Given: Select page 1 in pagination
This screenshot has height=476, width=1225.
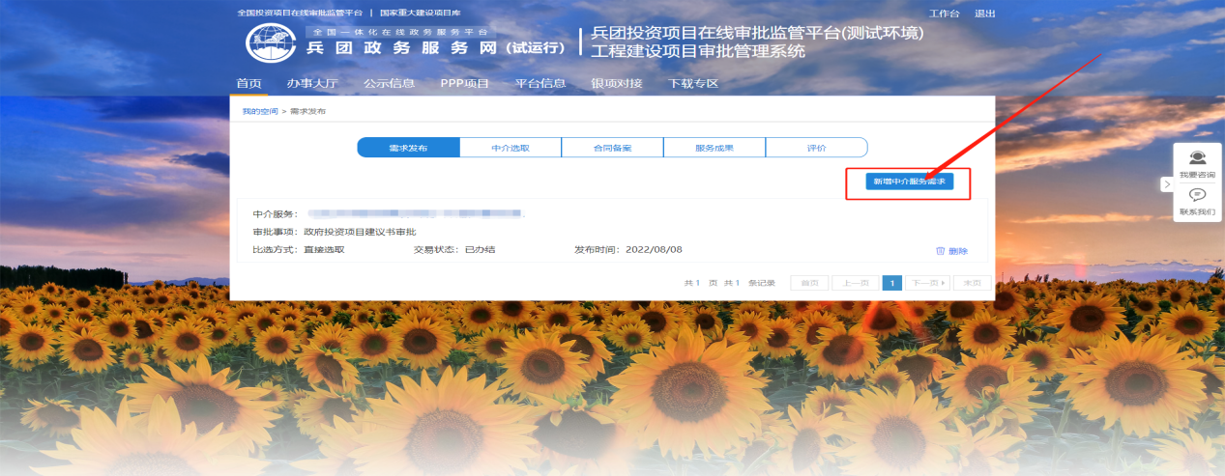Looking at the screenshot, I should point(892,283).
